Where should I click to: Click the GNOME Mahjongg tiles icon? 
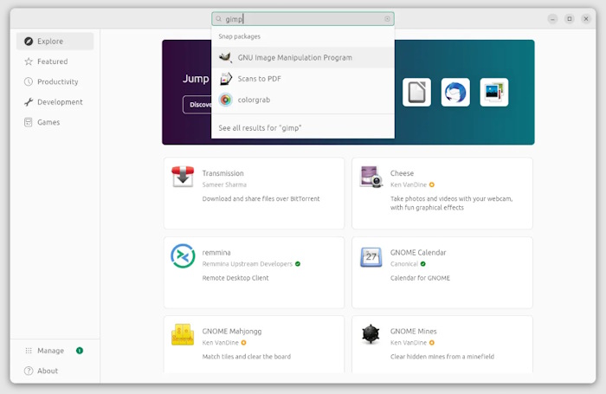click(x=183, y=334)
